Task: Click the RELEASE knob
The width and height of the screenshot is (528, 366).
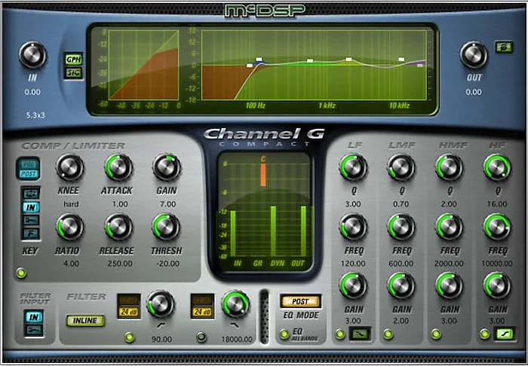Action: click(118, 227)
